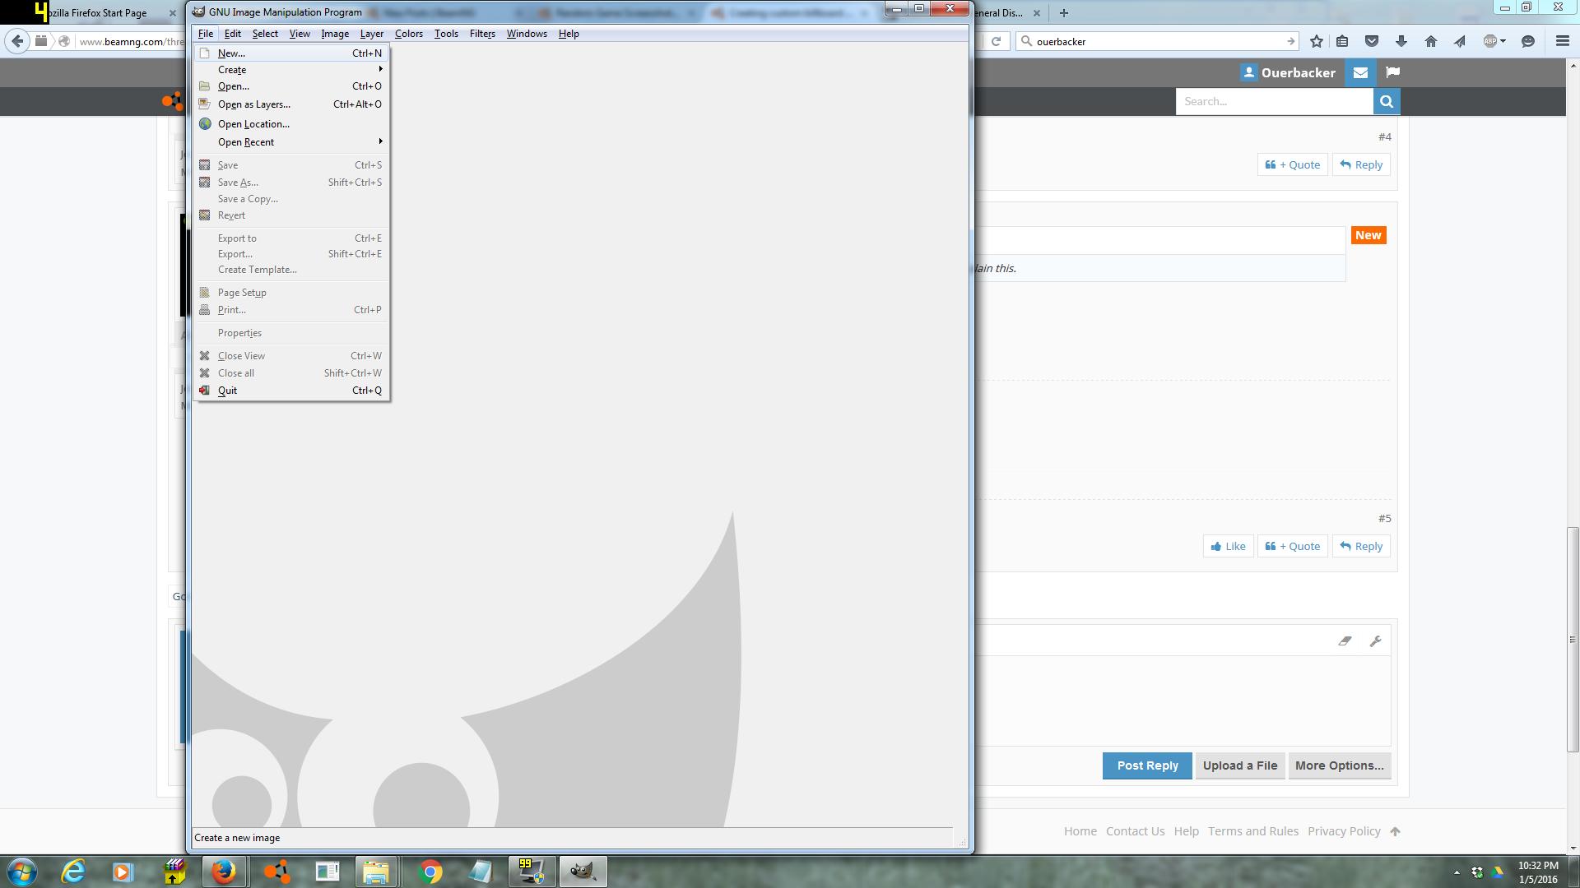
Task: Click the More Options... button
Action: pos(1340,765)
